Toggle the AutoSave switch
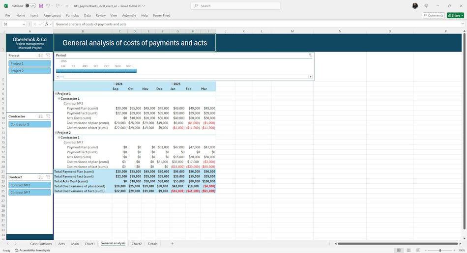The height and width of the screenshot is (253, 467). click(30, 6)
